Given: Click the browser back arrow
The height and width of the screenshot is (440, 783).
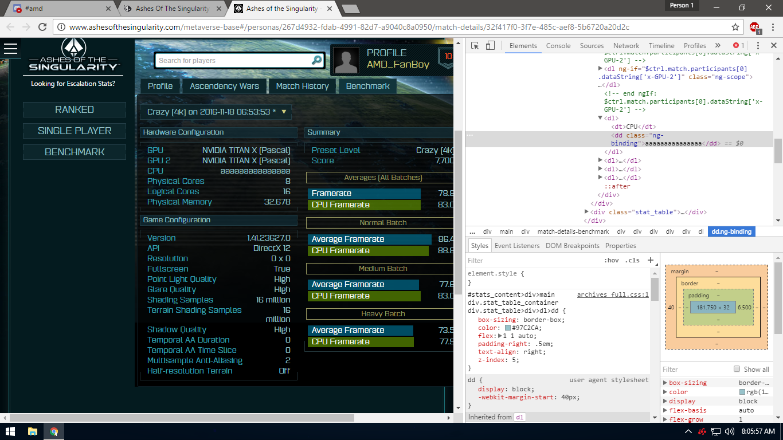Looking at the screenshot, I should click(x=10, y=27).
